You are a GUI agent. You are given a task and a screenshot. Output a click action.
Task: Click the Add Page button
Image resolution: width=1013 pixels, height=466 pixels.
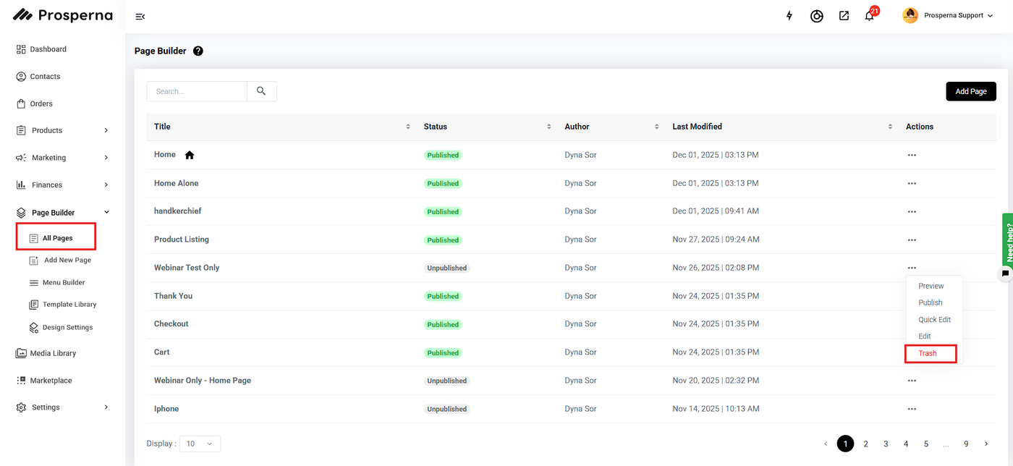click(971, 91)
